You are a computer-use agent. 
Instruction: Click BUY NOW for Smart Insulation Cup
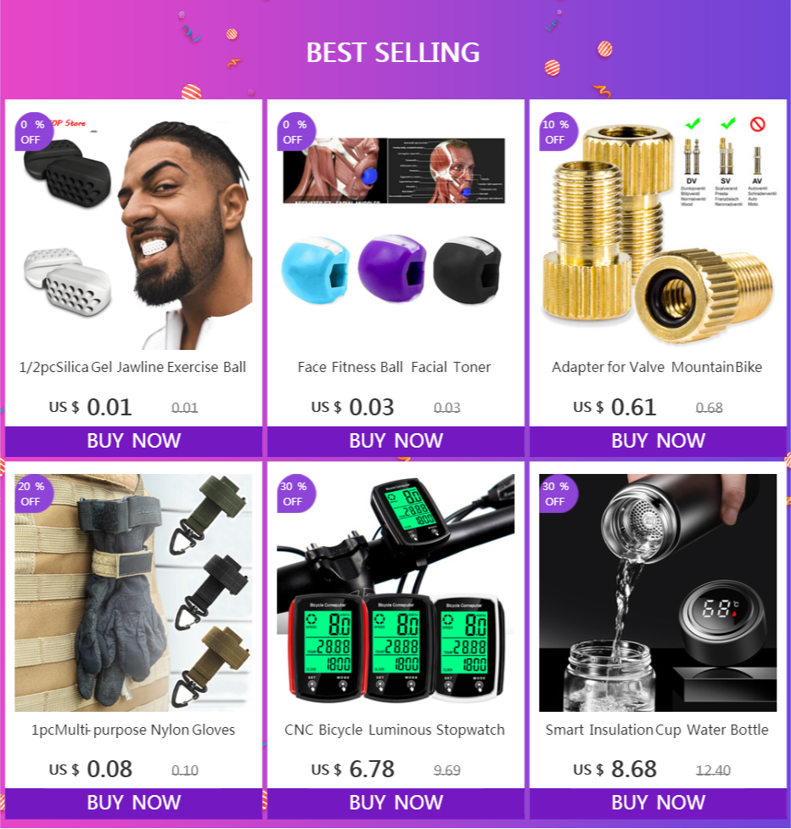pos(658,803)
